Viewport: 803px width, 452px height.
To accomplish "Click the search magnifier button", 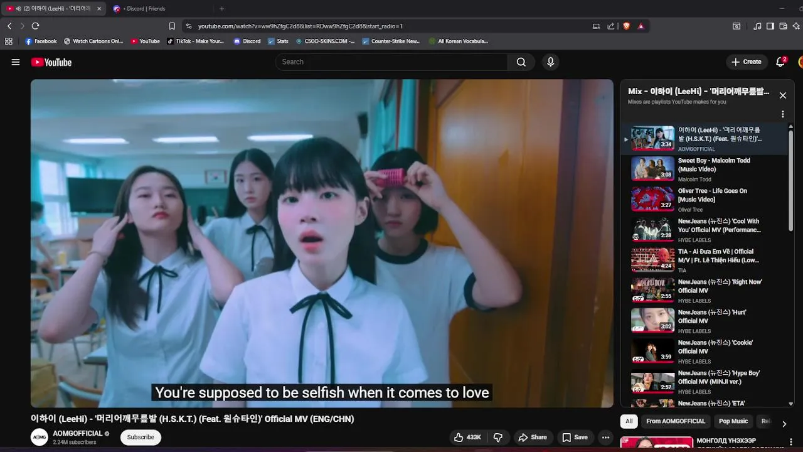I will (521, 62).
